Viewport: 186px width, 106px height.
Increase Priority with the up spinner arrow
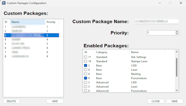coord(177,32)
